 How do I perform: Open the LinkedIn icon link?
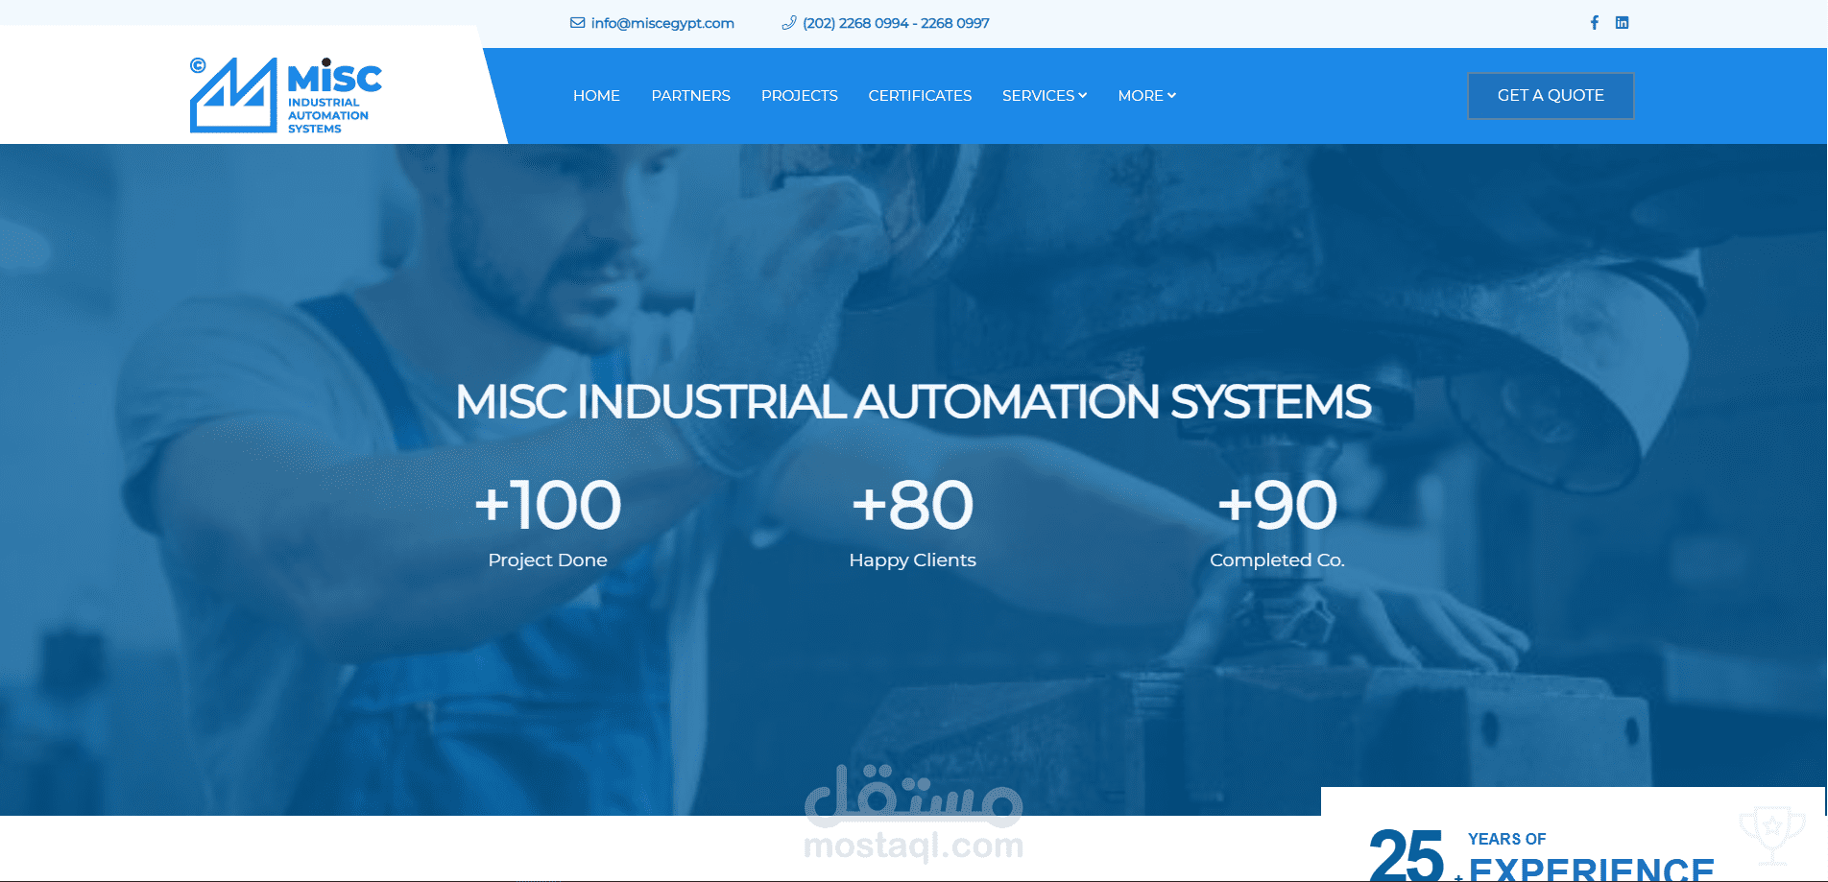click(x=1622, y=22)
